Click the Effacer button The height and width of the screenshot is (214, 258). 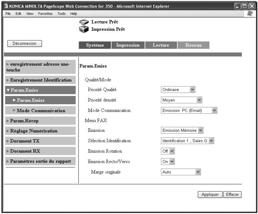click(x=232, y=194)
